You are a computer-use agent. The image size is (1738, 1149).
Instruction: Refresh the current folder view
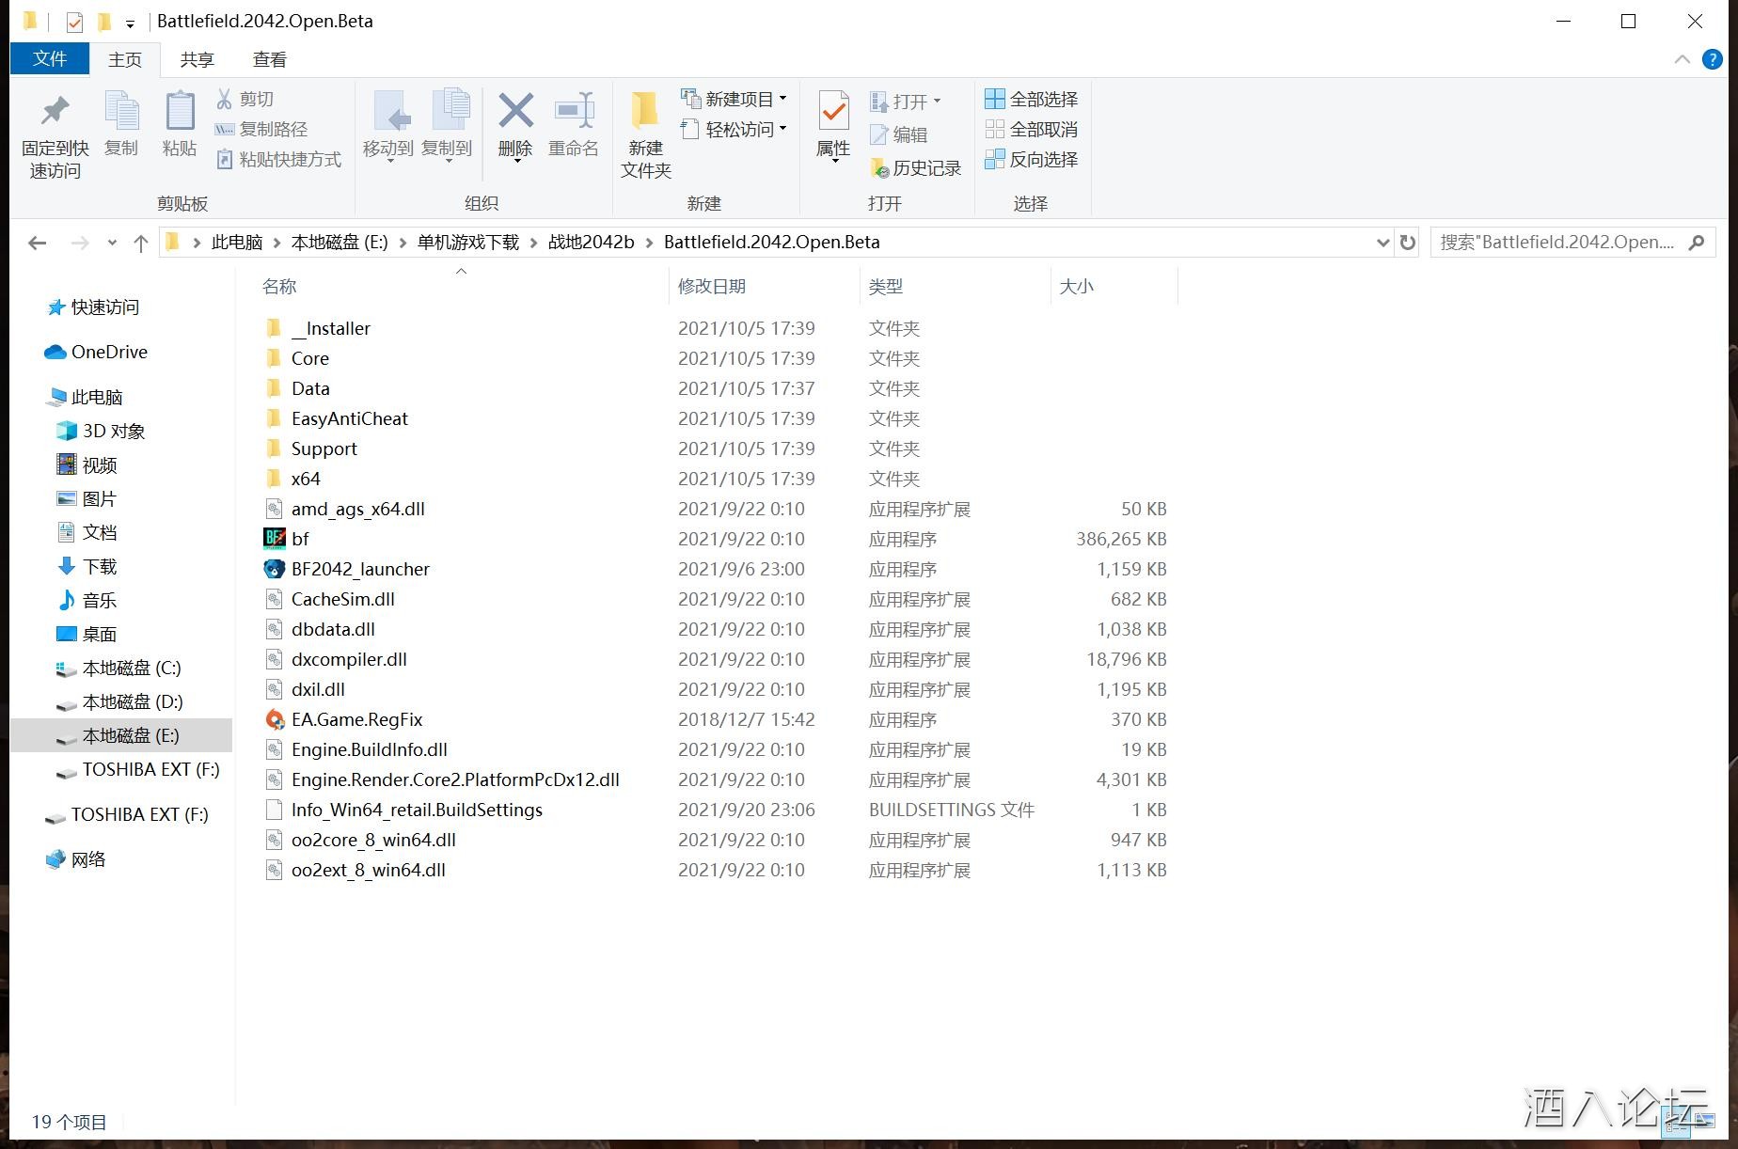coord(1408,243)
